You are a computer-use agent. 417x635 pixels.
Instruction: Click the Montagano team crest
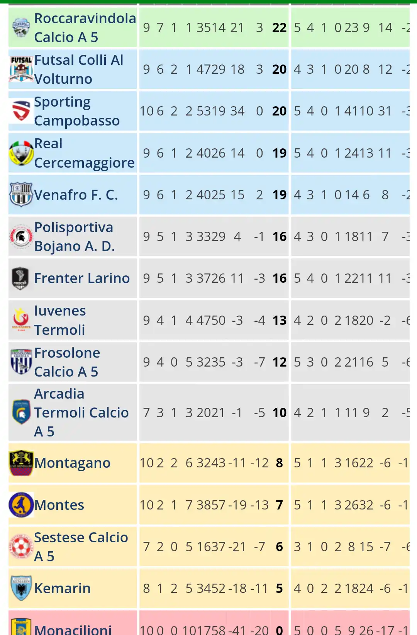pos(21,463)
